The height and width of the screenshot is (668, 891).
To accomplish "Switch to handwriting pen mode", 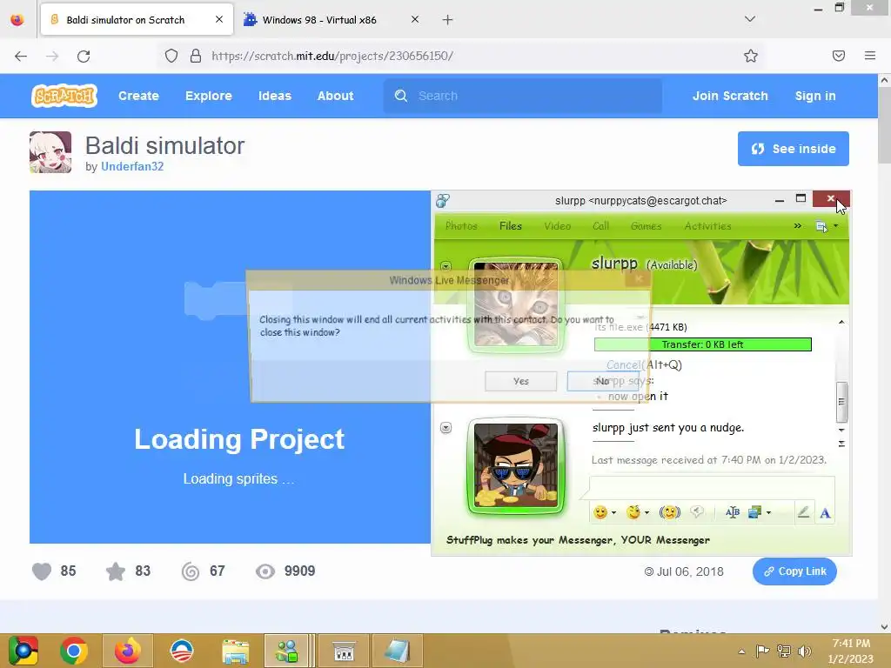I will (803, 512).
